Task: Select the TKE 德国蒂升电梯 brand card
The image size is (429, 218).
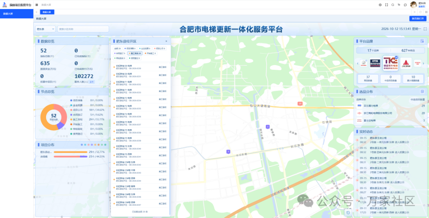Action: pyautogui.click(x=390, y=63)
